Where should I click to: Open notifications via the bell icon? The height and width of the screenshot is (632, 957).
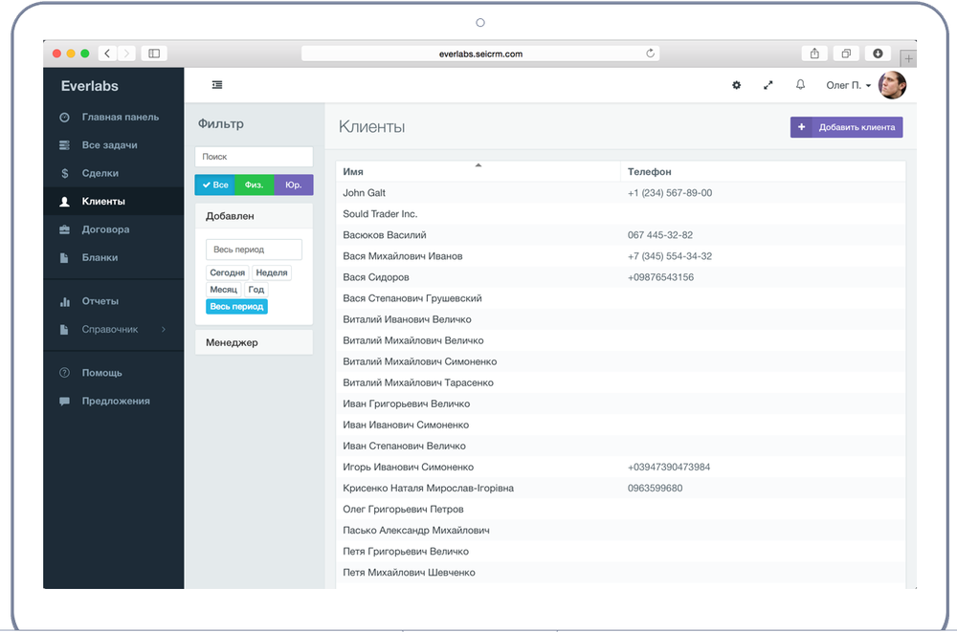click(x=799, y=85)
